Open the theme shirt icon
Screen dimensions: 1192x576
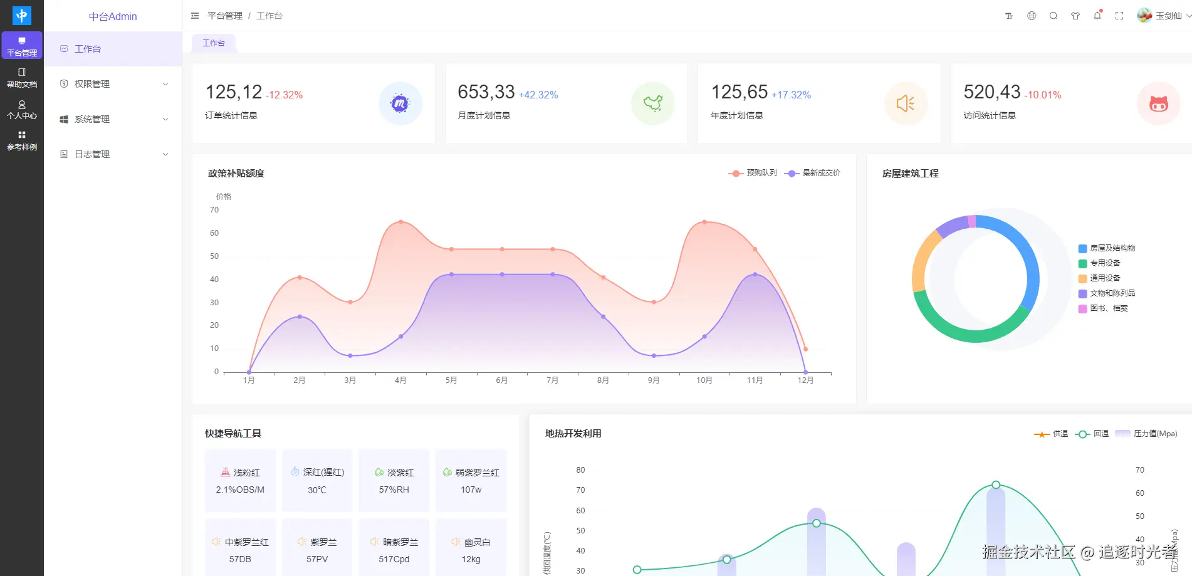1075,16
